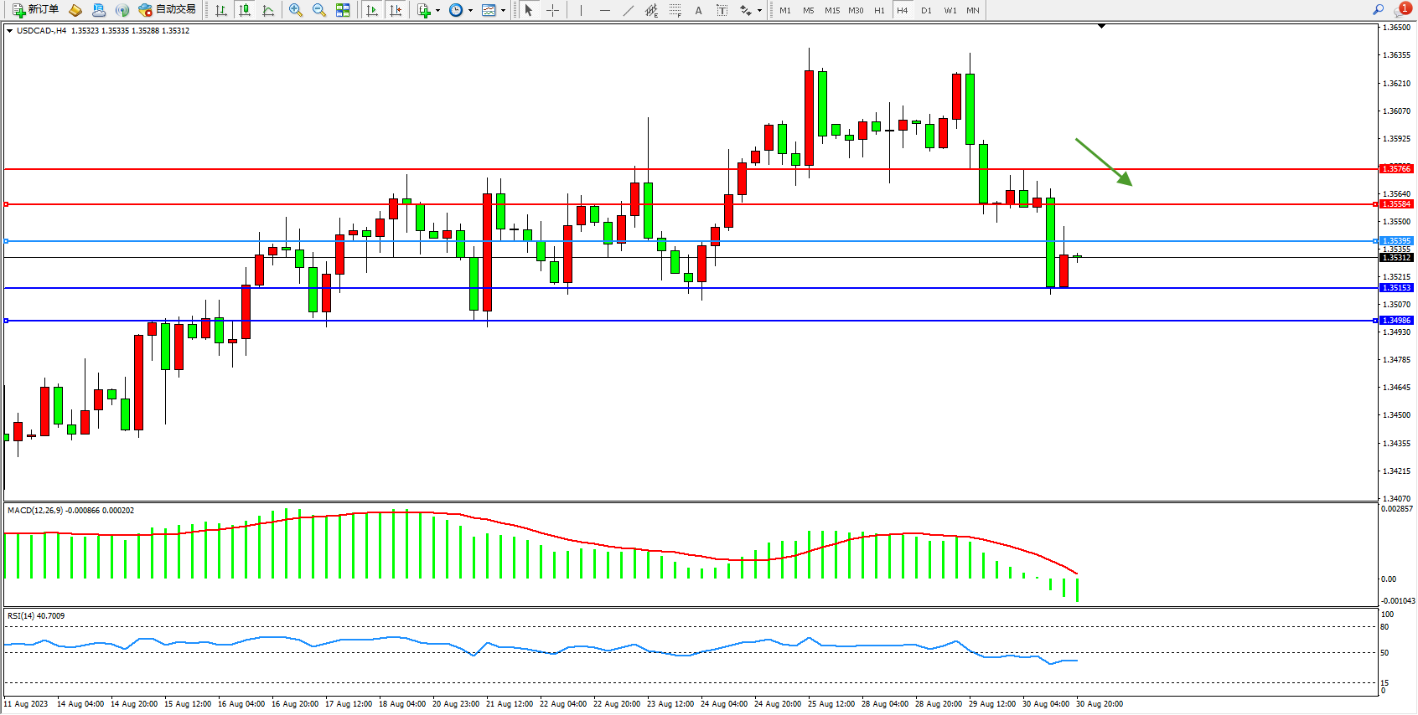Viewport: 1418px width, 715px height.
Task: Switch chart to bar chart mode
Action: (x=221, y=10)
